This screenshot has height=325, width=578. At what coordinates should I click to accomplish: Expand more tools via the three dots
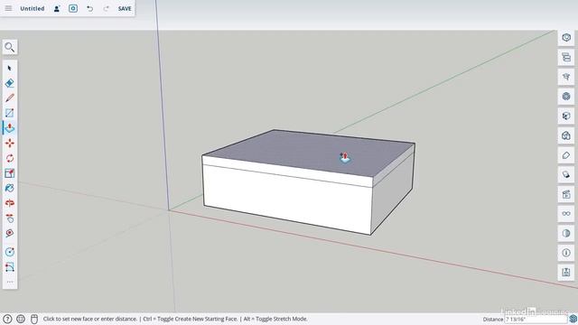(x=10, y=282)
